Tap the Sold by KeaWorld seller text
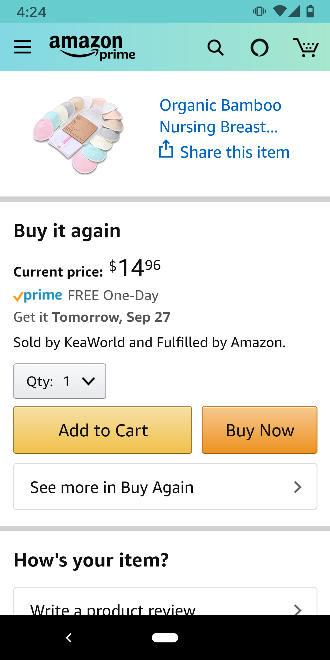 (149, 342)
